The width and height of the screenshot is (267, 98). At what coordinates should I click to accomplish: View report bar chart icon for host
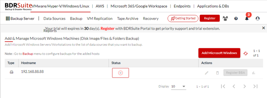(x=254, y=73)
